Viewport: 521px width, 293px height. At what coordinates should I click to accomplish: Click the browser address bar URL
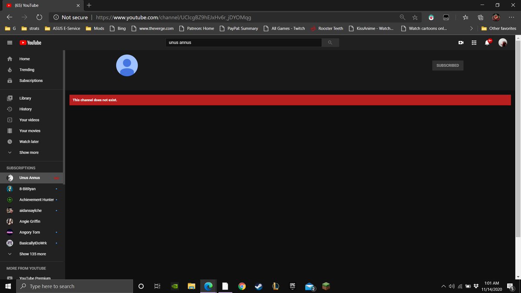point(173,17)
